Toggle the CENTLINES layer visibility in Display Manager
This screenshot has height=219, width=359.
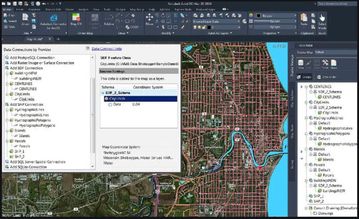(311, 86)
